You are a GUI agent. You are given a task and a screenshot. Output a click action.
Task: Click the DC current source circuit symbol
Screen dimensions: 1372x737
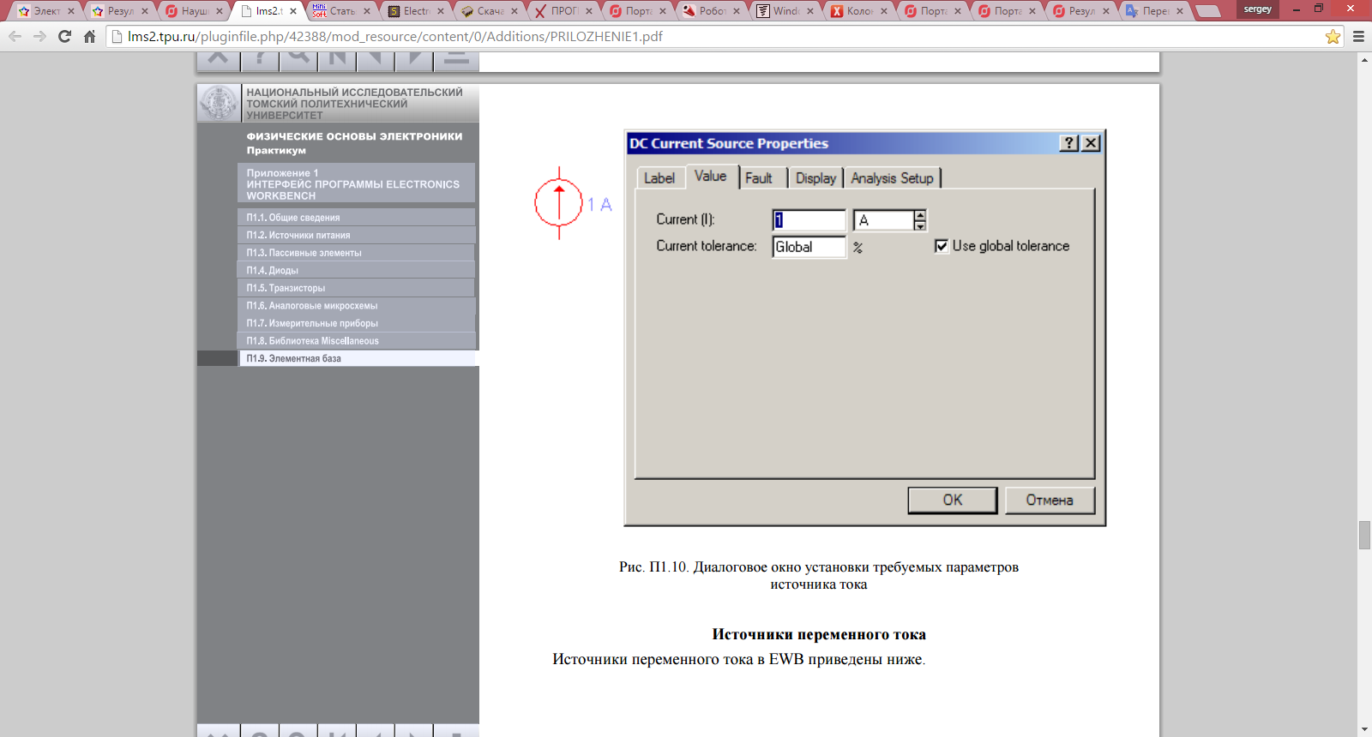click(559, 203)
